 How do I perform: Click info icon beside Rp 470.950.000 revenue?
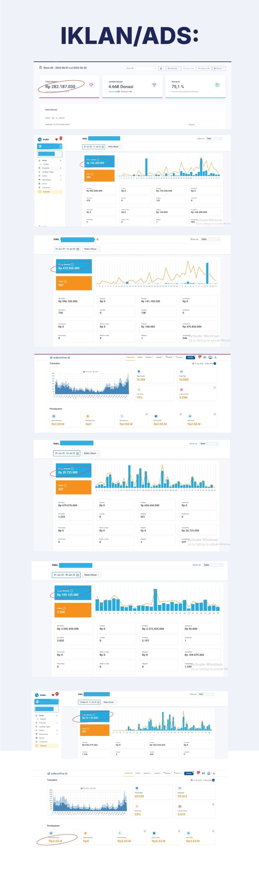point(72,264)
